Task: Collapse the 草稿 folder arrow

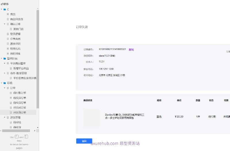Action: (x=2, y=83)
